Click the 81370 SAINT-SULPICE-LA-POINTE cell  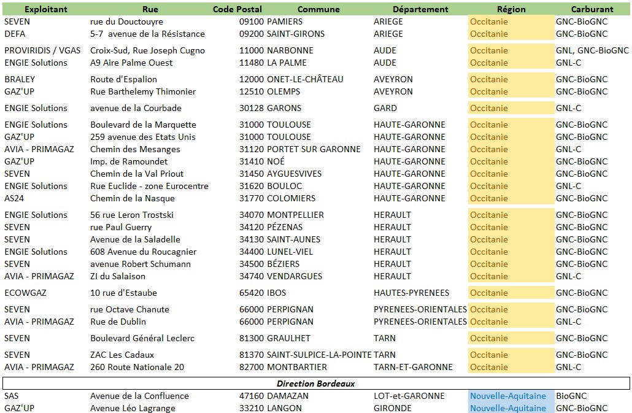point(305,355)
